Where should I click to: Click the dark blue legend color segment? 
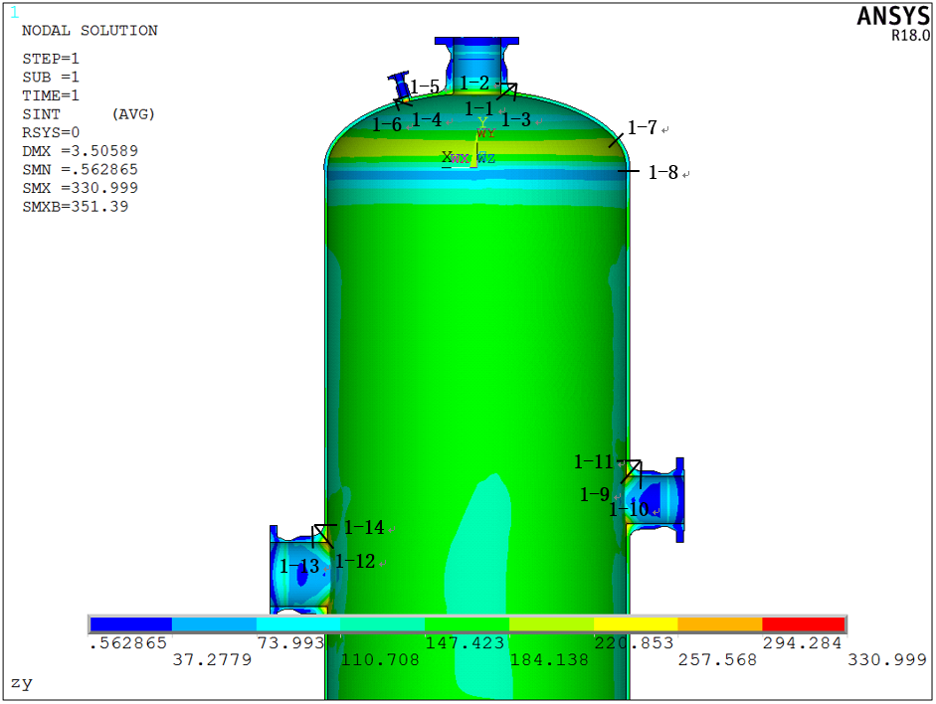[x=131, y=624]
